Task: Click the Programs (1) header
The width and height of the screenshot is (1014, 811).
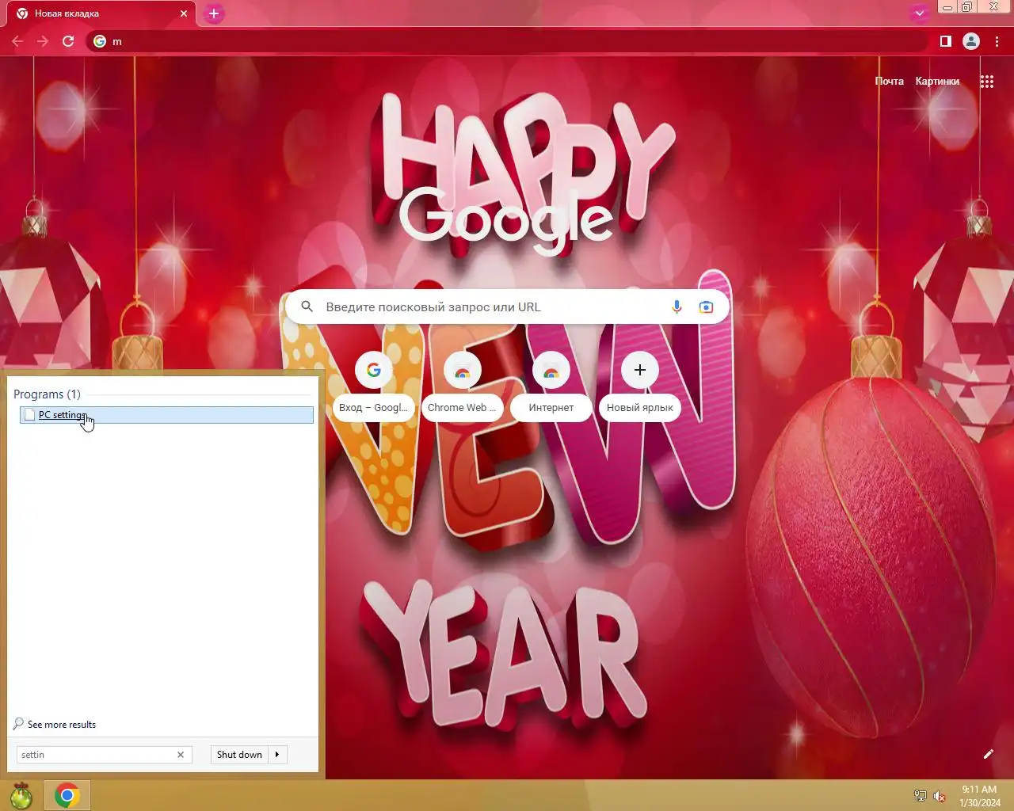Action: tap(47, 394)
